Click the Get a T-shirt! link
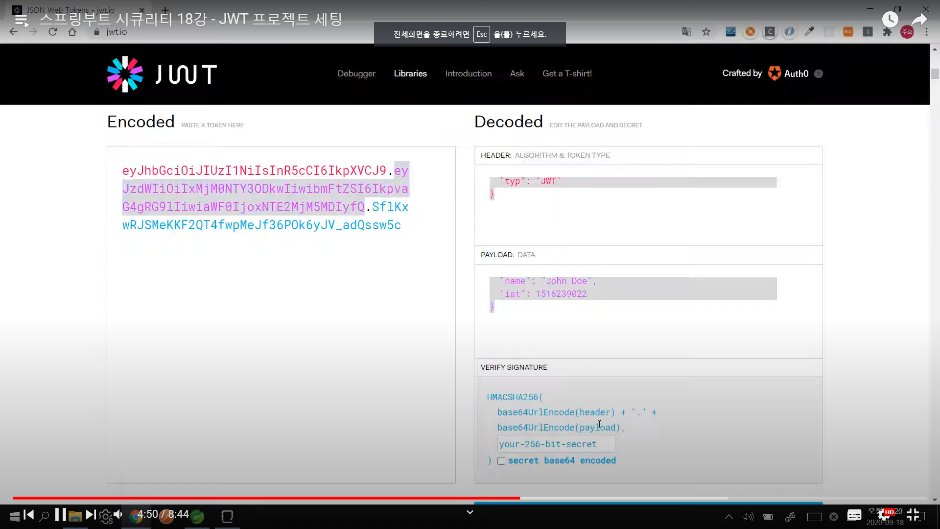 [x=567, y=73]
